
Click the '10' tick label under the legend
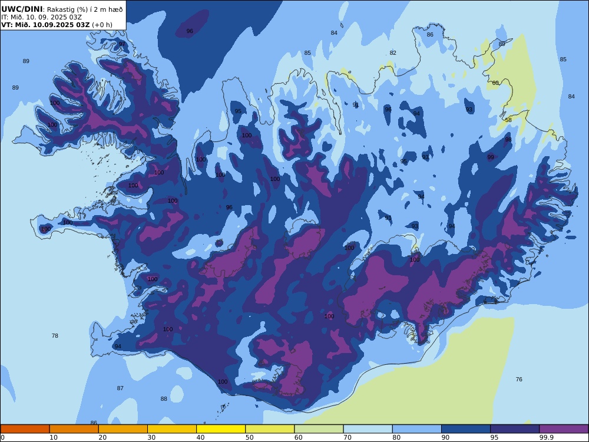pos(54,437)
